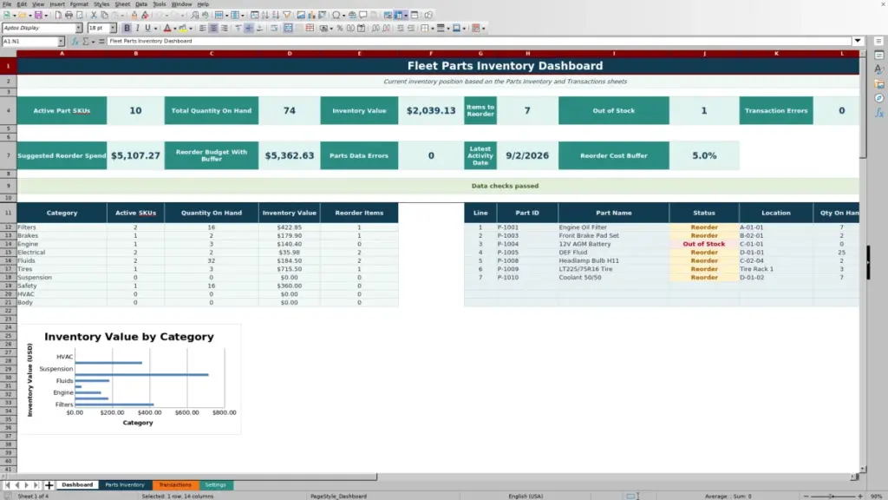Click the Merge and Center Cells icon
Viewport: 888px width, 500px height.
288,28
